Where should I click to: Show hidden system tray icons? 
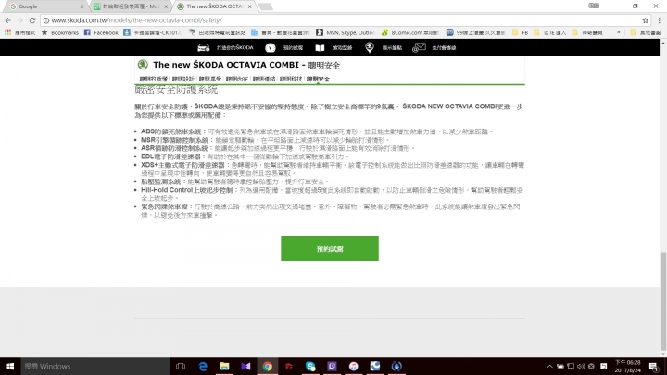tap(549, 366)
